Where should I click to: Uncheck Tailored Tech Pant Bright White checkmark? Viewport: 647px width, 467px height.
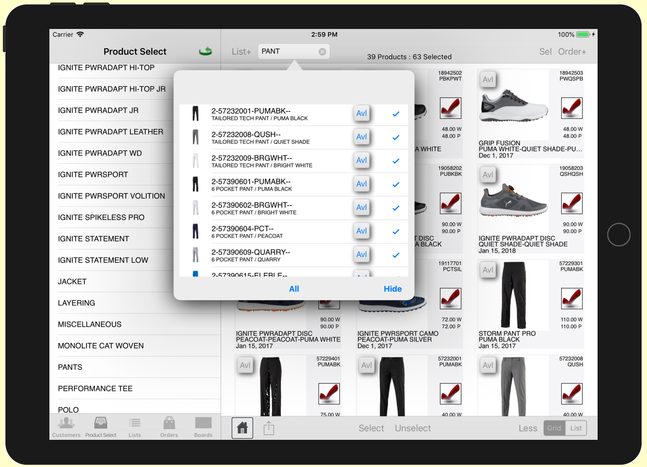point(396,161)
